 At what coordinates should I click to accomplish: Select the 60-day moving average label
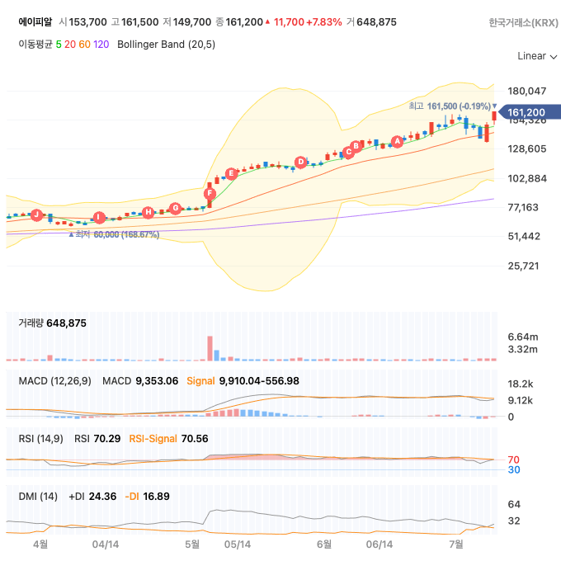(x=84, y=45)
